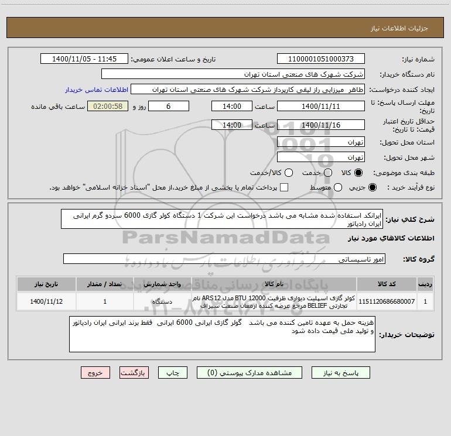Click the days remaining field showing 6

pyautogui.click(x=169, y=106)
